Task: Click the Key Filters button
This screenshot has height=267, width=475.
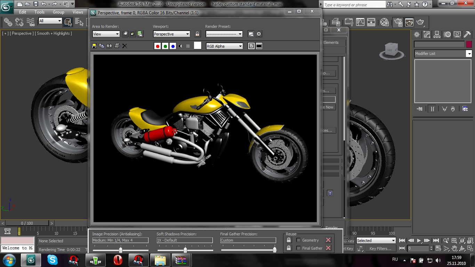Action: (x=380, y=249)
